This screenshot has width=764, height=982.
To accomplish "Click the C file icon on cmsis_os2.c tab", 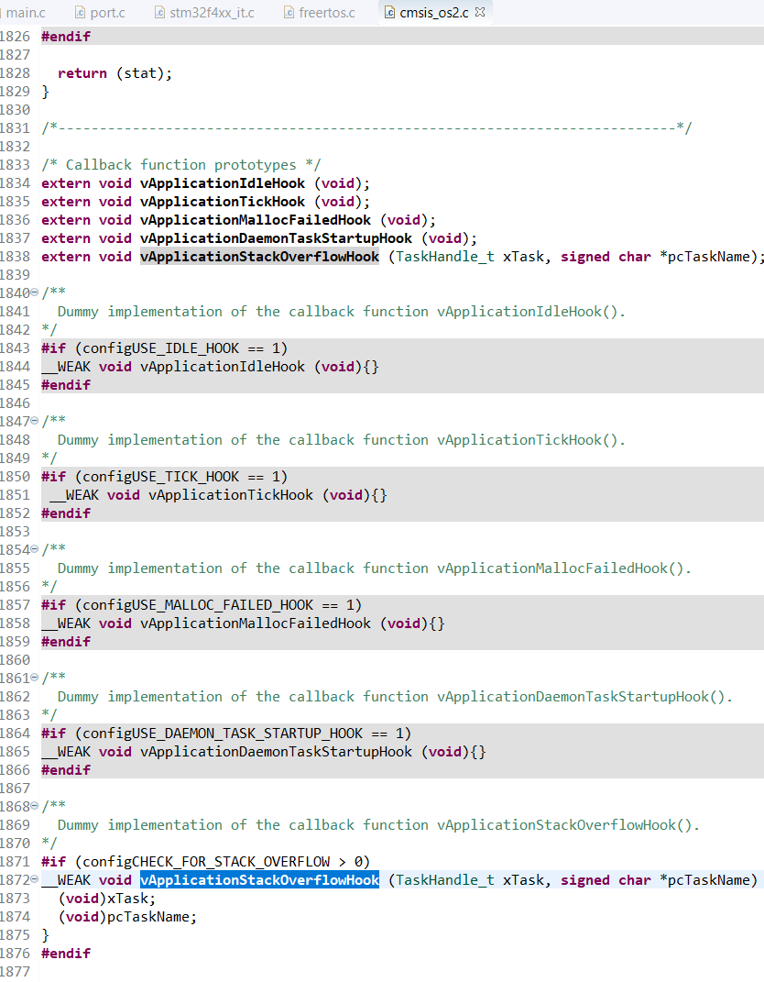I will click(x=387, y=14).
